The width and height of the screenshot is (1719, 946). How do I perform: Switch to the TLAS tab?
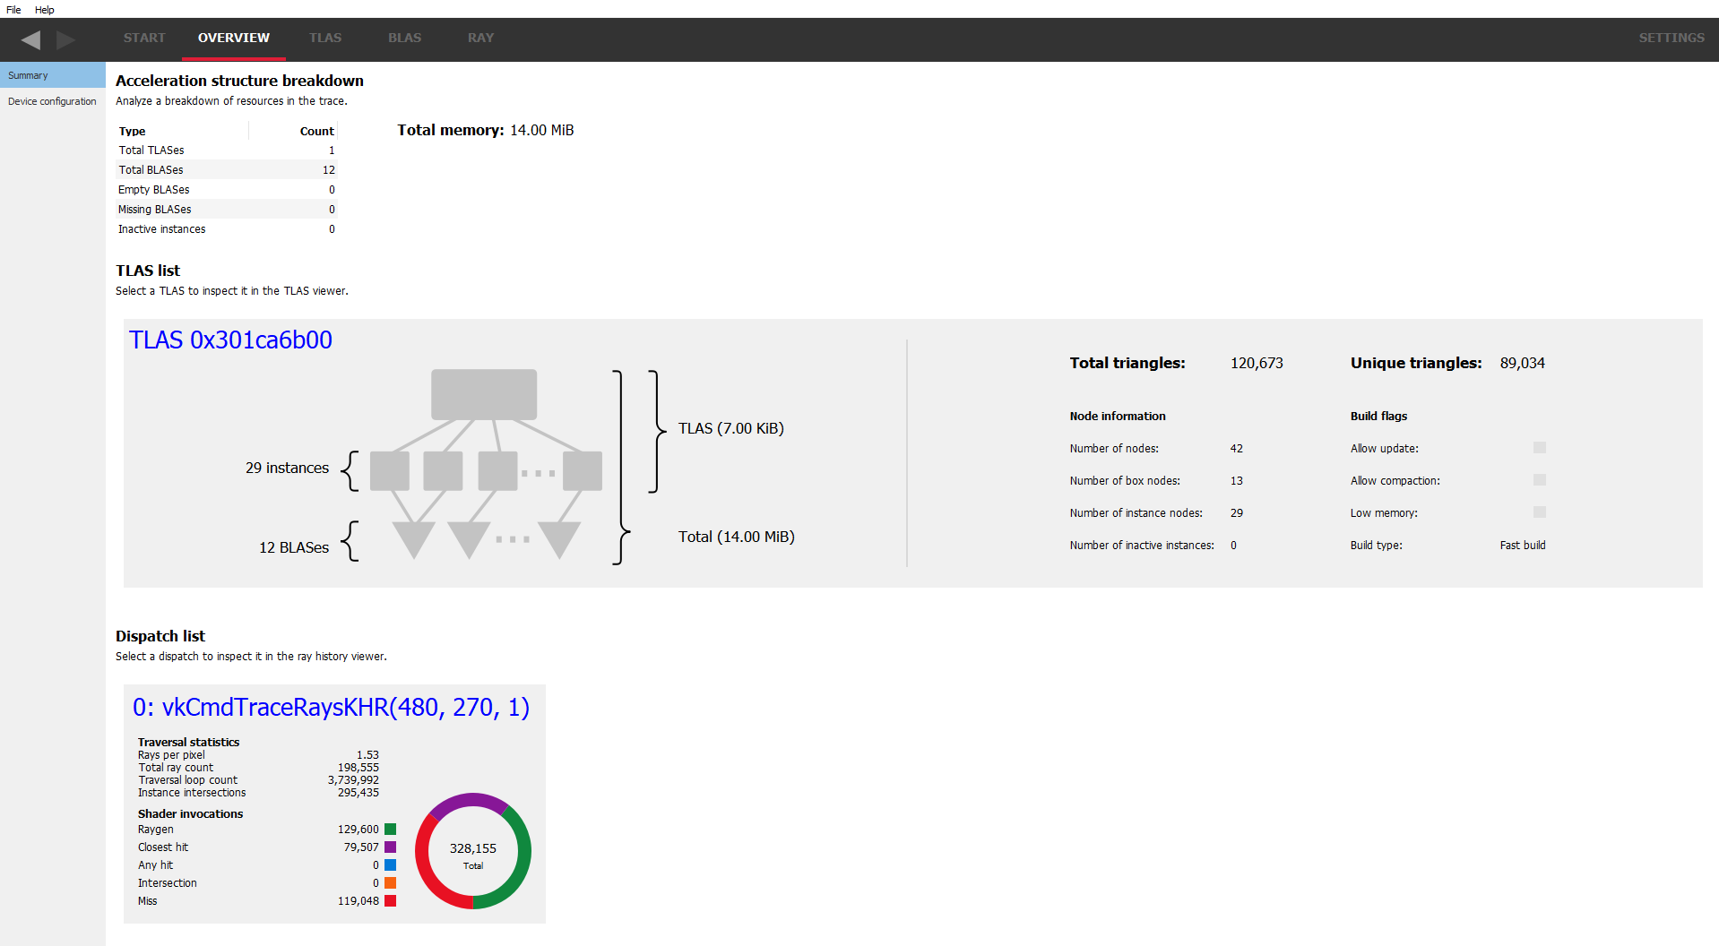pos(325,38)
